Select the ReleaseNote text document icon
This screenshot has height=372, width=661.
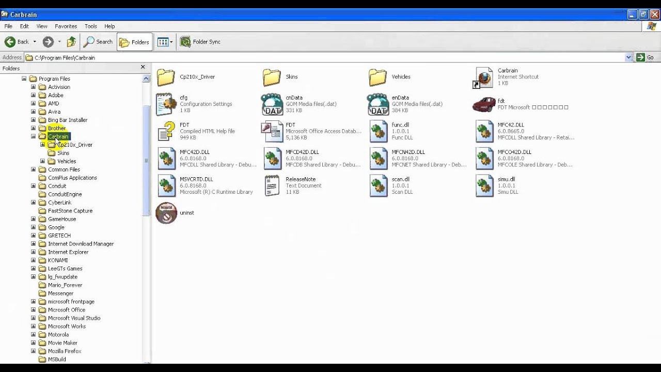tap(272, 185)
